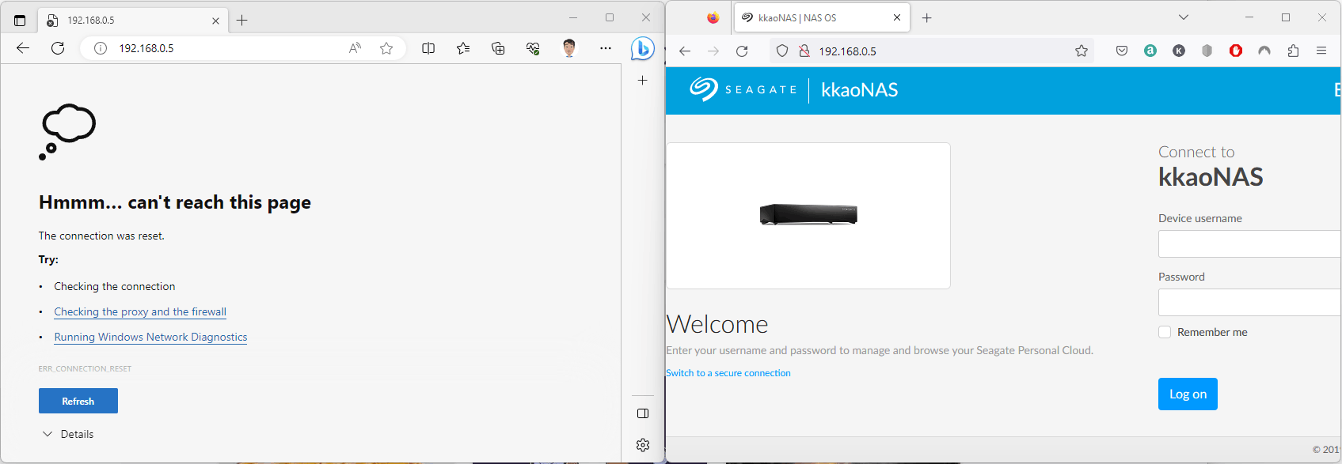Open Bing Copilot sidebar icon
Image resolution: width=1342 pixels, height=464 pixels.
coord(643,48)
